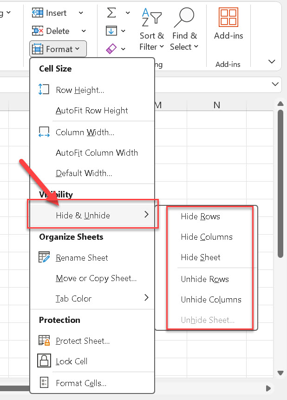Open Sort & Filter icon
The image size is (287, 400).
tap(151, 17)
